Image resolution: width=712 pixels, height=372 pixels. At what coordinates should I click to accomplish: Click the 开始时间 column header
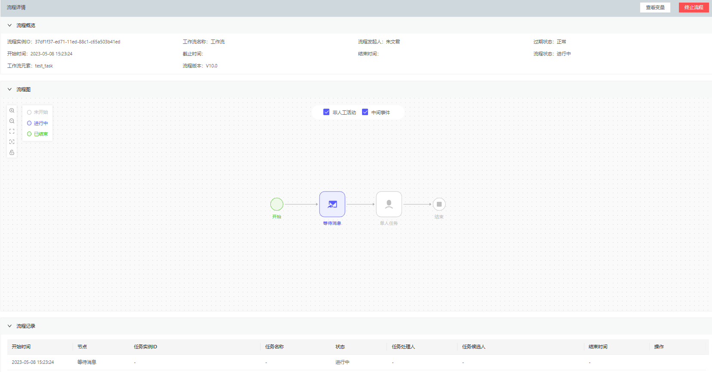[x=21, y=347]
